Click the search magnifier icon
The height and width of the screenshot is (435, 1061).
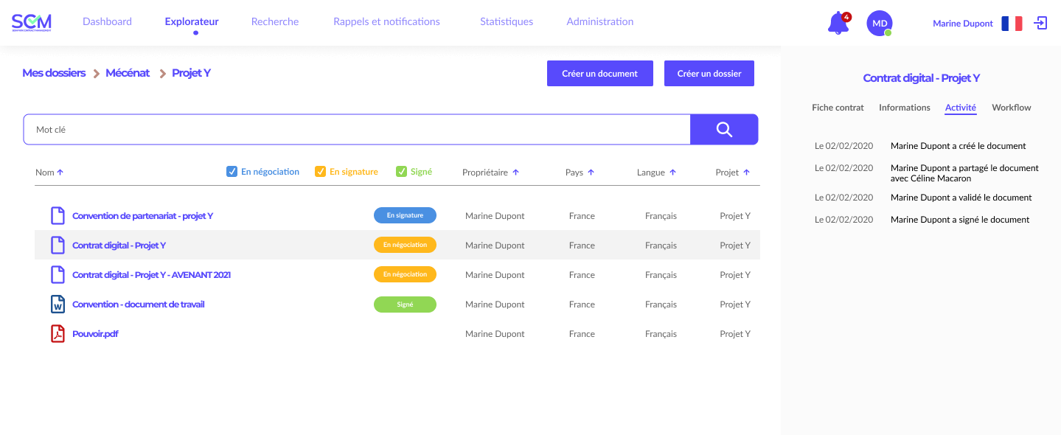(x=723, y=129)
